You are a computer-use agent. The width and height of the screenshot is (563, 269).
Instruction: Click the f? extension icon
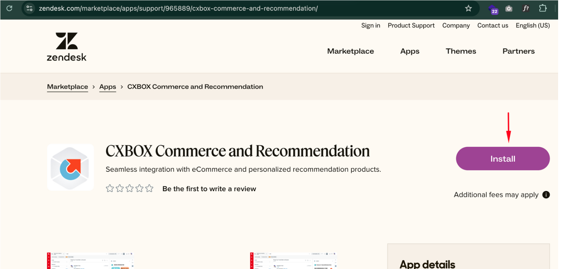(x=525, y=8)
